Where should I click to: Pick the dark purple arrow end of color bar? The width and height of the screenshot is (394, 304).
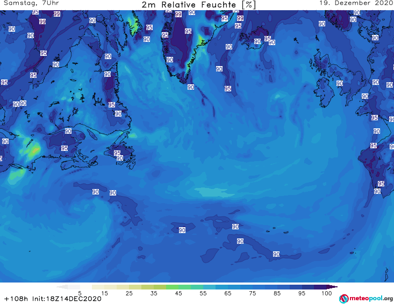[332, 287]
